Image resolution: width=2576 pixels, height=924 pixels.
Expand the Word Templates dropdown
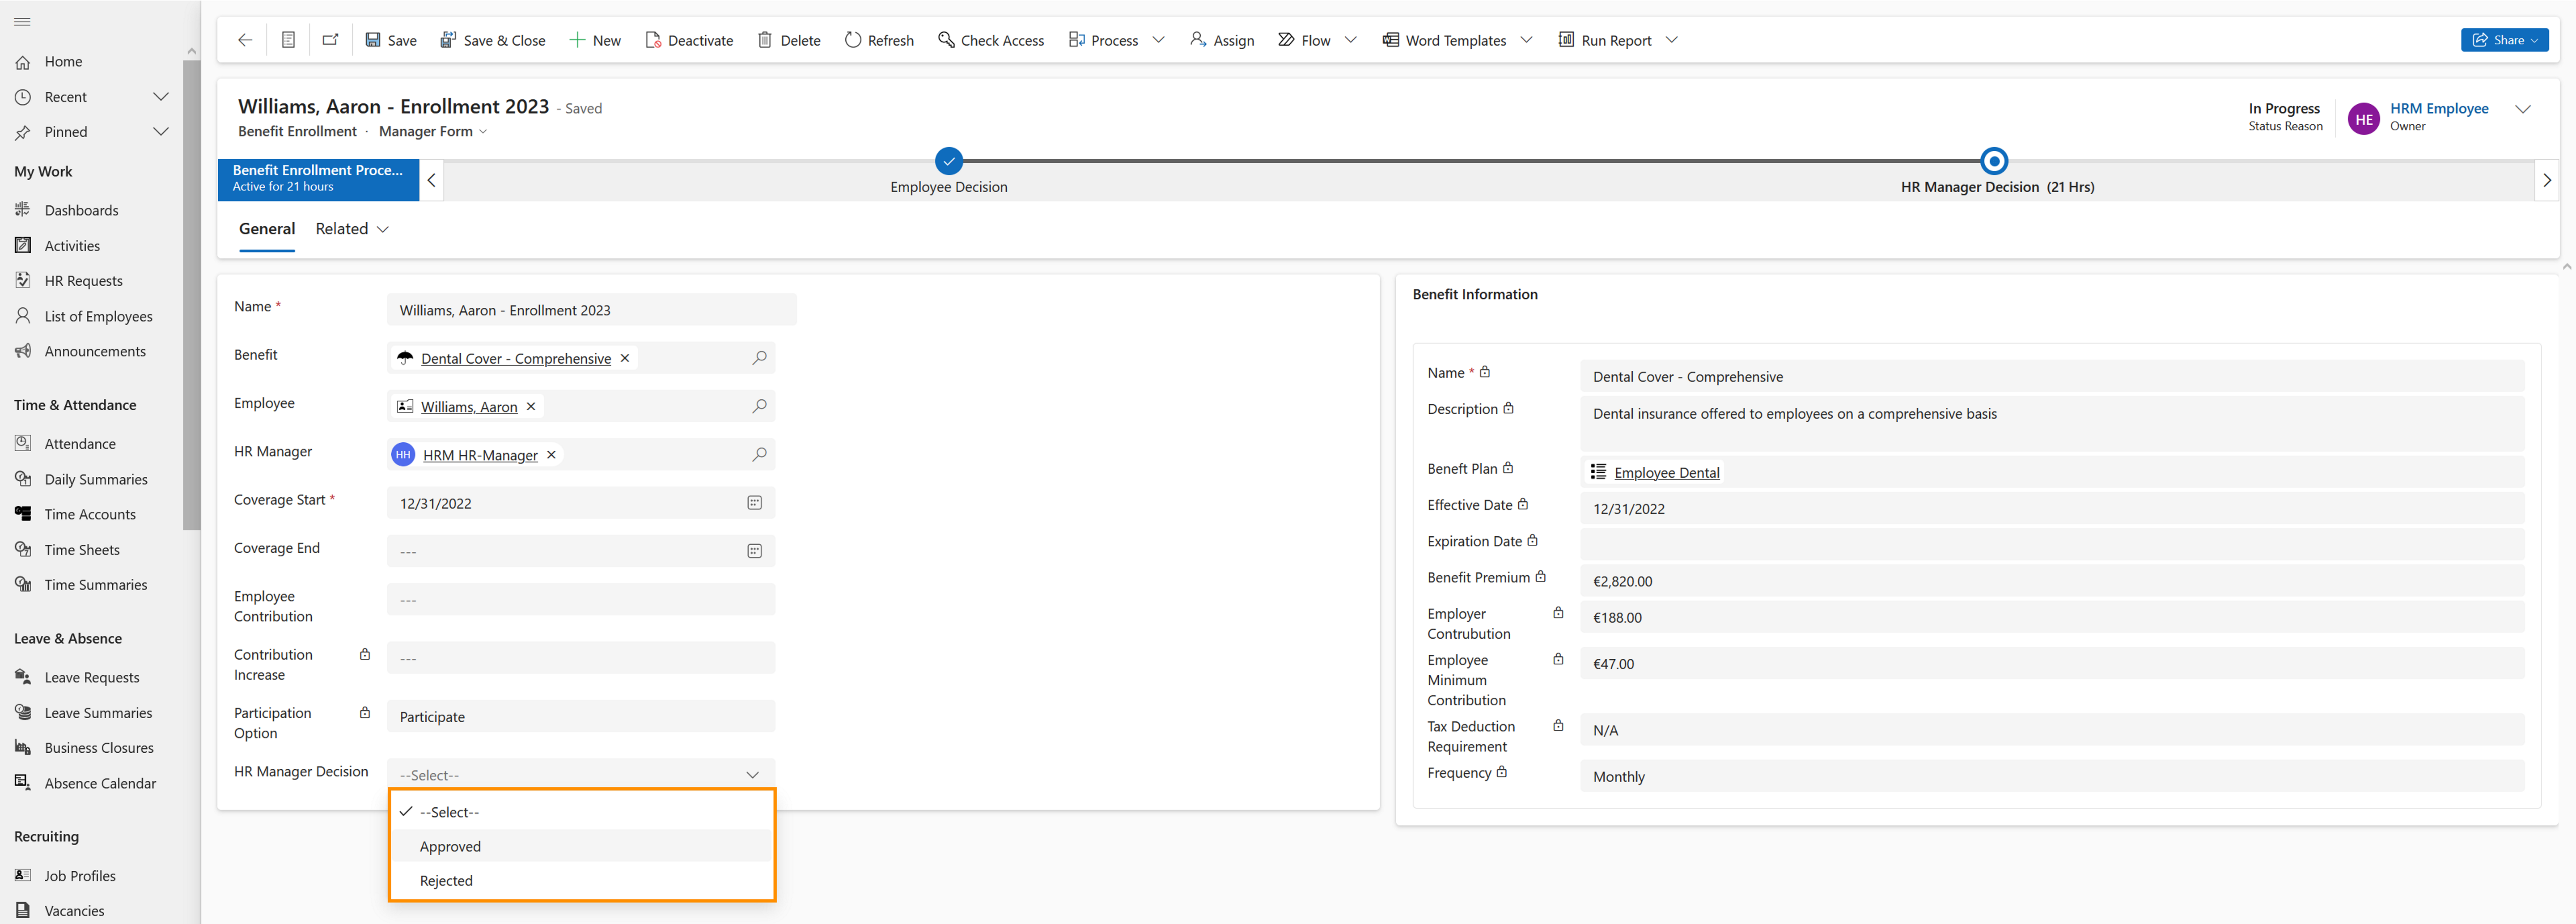tap(1526, 40)
